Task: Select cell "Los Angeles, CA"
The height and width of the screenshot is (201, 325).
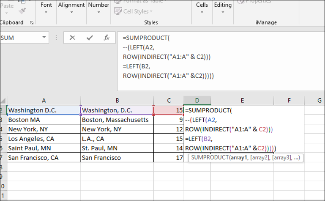Action: click(44, 139)
